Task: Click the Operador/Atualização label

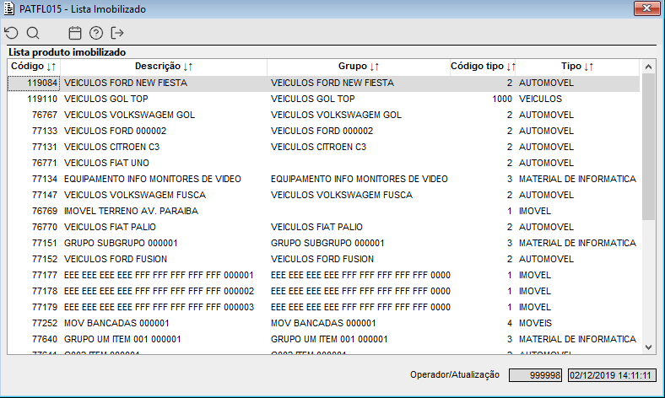Action: [455, 374]
